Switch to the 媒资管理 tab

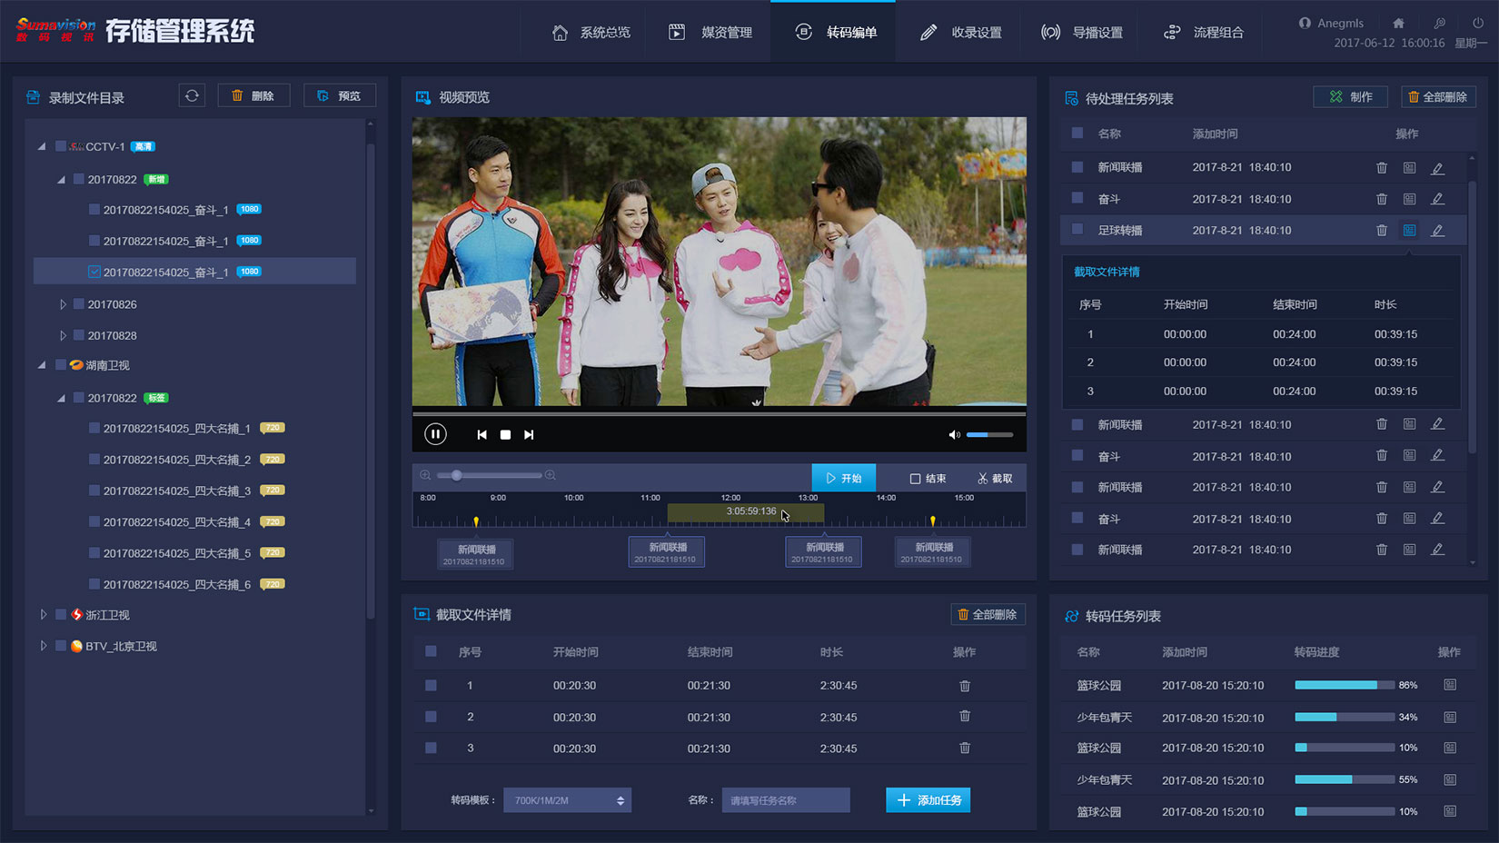click(711, 33)
